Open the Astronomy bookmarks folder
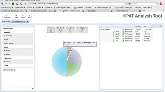 click(7, 7)
